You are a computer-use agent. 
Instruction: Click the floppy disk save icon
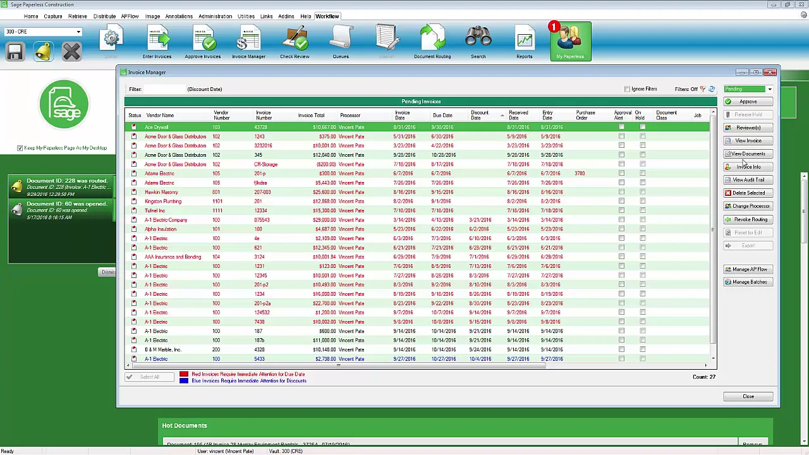coord(15,51)
